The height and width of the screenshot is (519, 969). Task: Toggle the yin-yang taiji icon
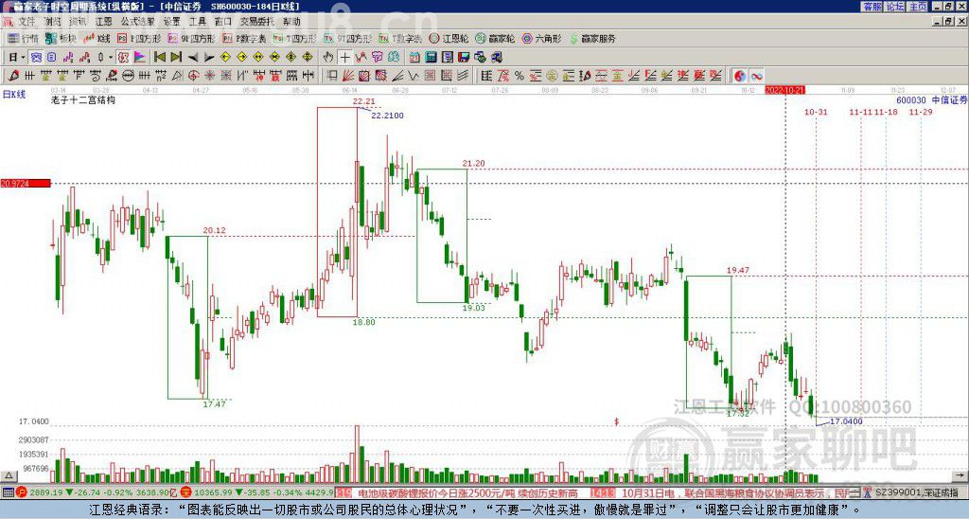pyautogui.click(x=739, y=76)
